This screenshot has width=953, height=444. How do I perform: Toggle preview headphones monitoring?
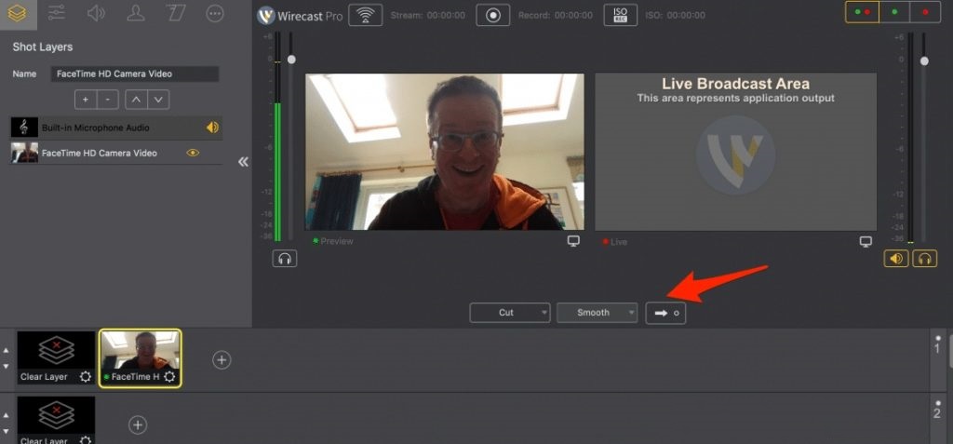pos(285,259)
